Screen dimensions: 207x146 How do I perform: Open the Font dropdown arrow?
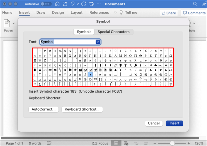(x=98, y=42)
